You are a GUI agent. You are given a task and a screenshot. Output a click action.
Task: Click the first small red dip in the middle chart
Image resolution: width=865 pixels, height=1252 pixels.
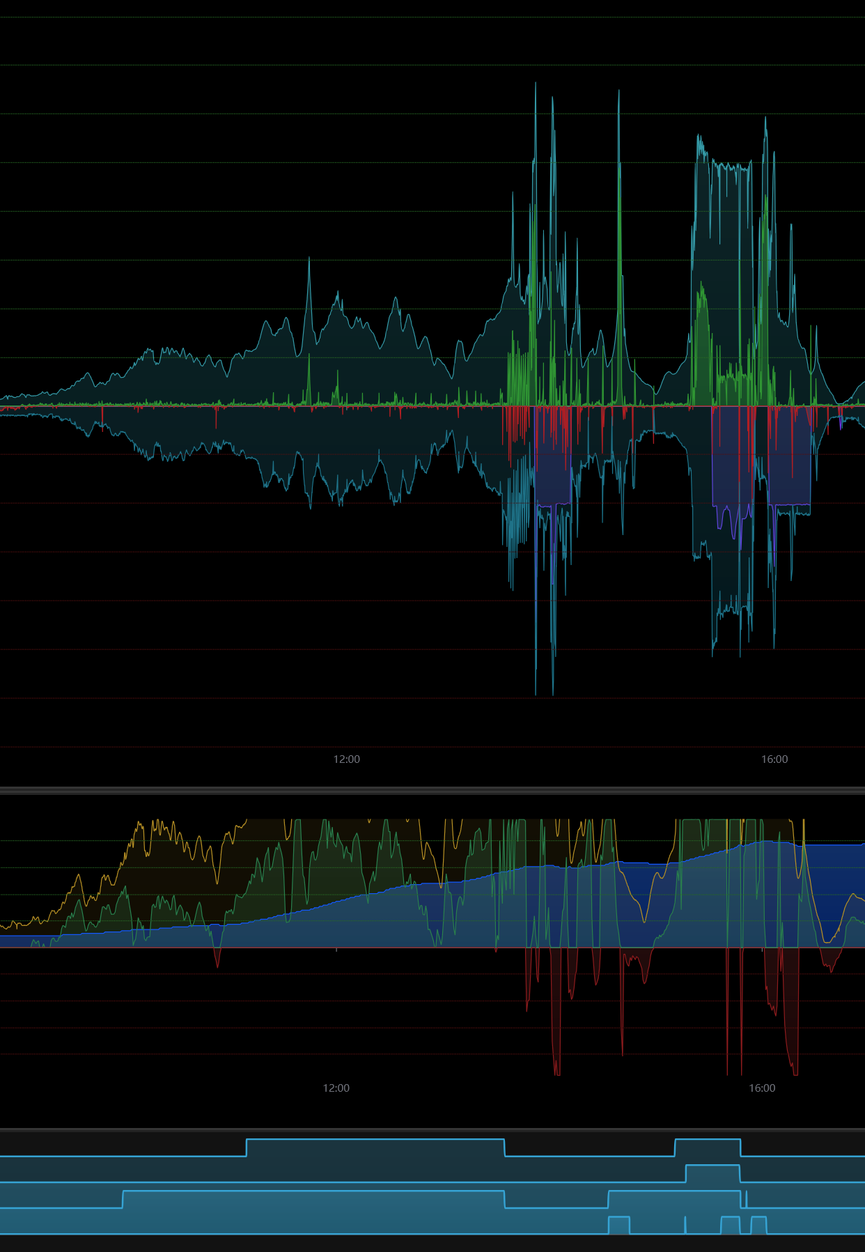217,957
